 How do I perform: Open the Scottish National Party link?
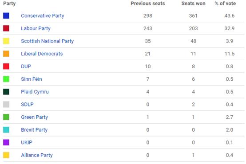point(48,41)
